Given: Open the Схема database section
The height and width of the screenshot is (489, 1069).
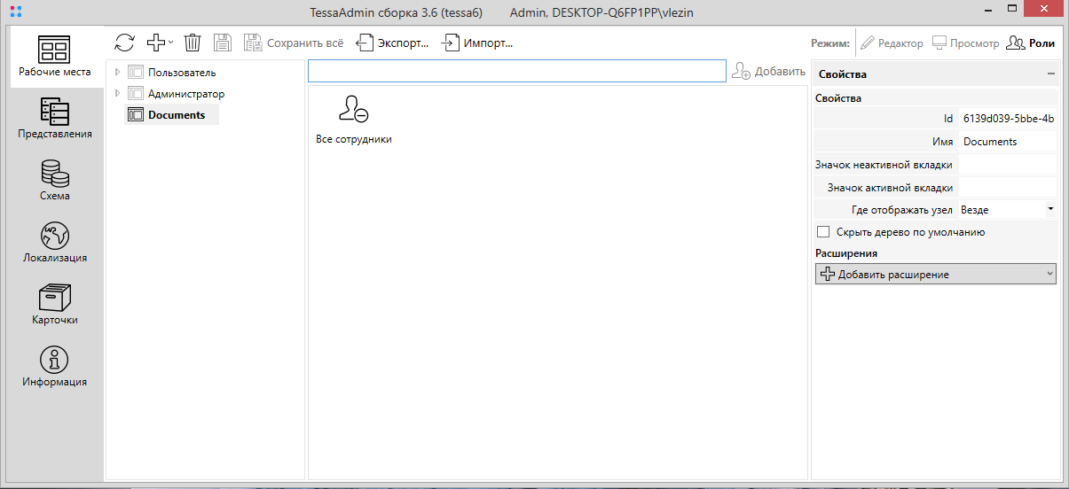Looking at the screenshot, I should pyautogui.click(x=55, y=180).
